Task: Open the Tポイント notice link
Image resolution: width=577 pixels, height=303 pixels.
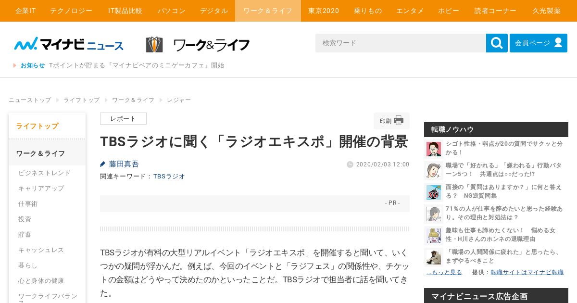Action: [x=137, y=65]
